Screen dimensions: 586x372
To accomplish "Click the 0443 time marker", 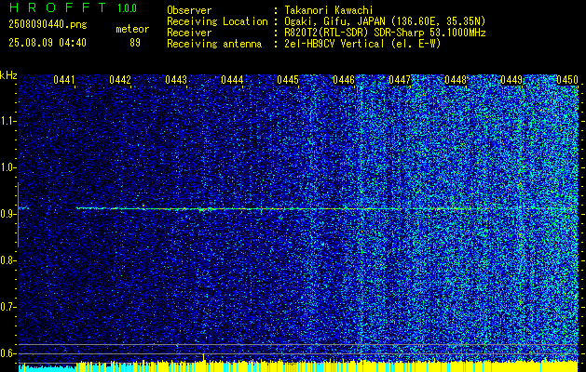I will tap(176, 80).
